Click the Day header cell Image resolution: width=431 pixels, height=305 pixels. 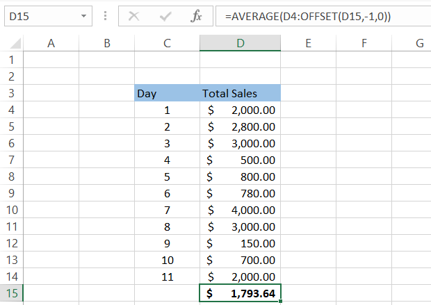(x=167, y=93)
